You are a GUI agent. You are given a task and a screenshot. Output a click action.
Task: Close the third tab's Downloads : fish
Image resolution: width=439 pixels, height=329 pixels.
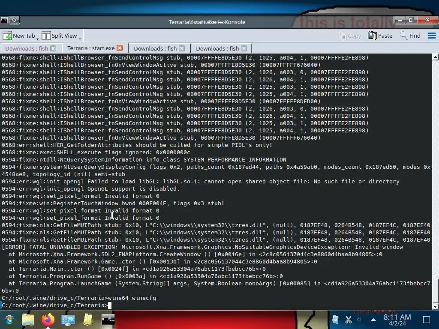182,48
